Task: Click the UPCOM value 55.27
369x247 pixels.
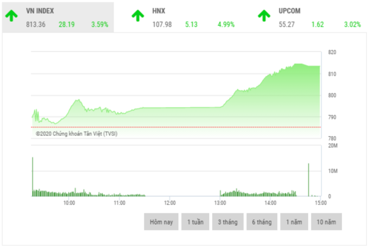Action: 287,25
